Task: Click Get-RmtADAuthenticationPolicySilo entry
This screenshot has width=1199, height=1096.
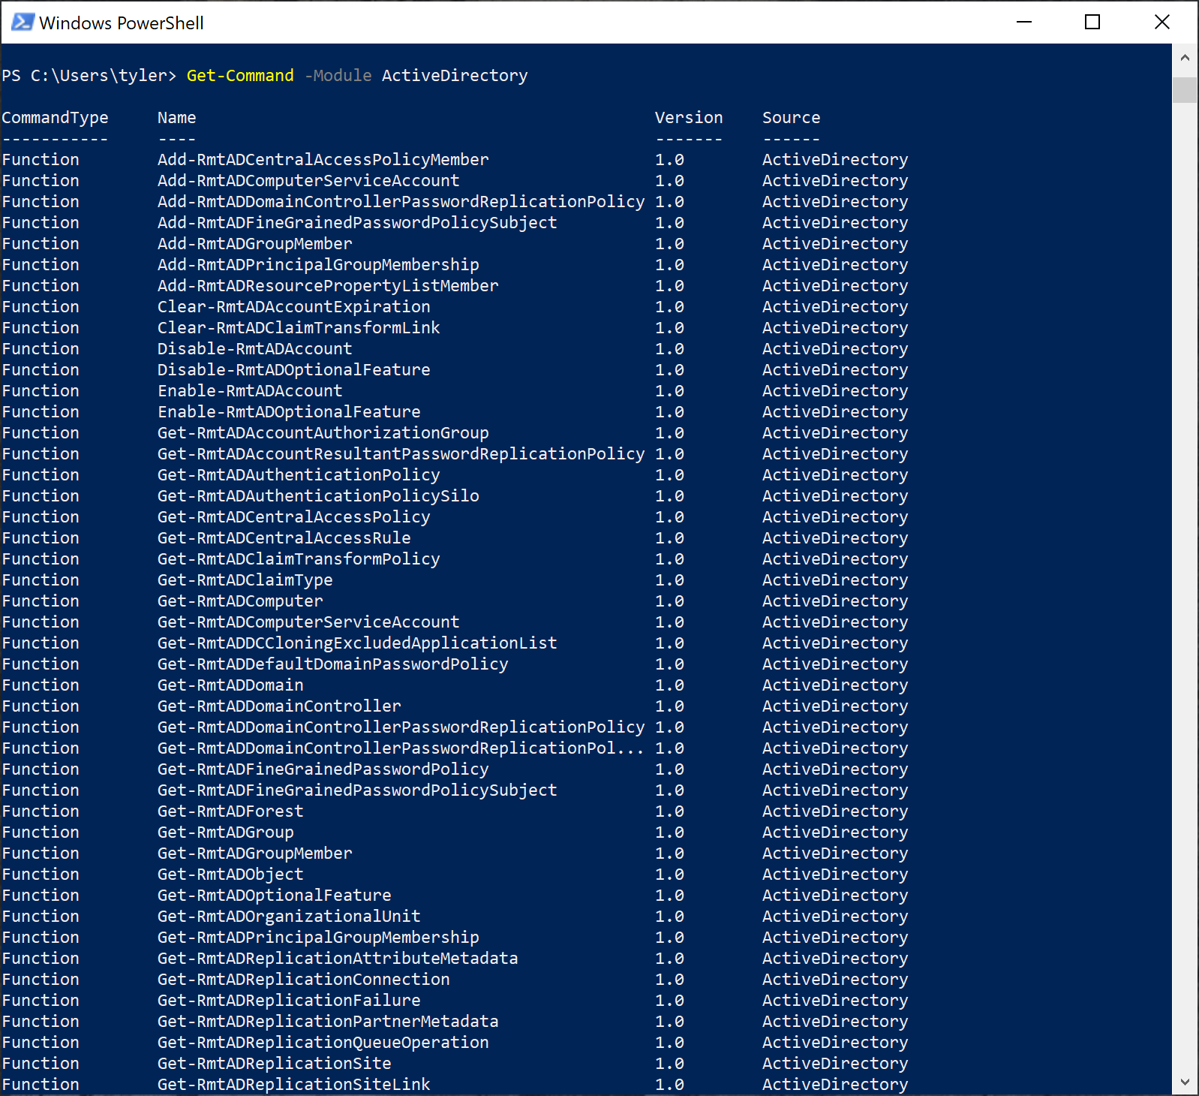Action: point(318,496)
